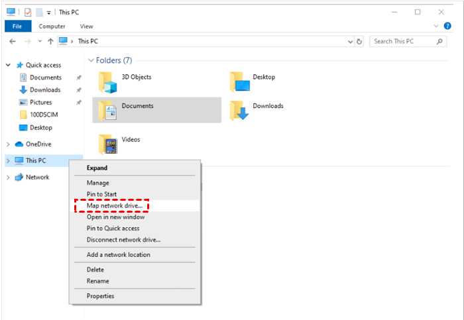Collapse the Folders (7) group
This screenshot has width=464, height=320.
[91, 60]
